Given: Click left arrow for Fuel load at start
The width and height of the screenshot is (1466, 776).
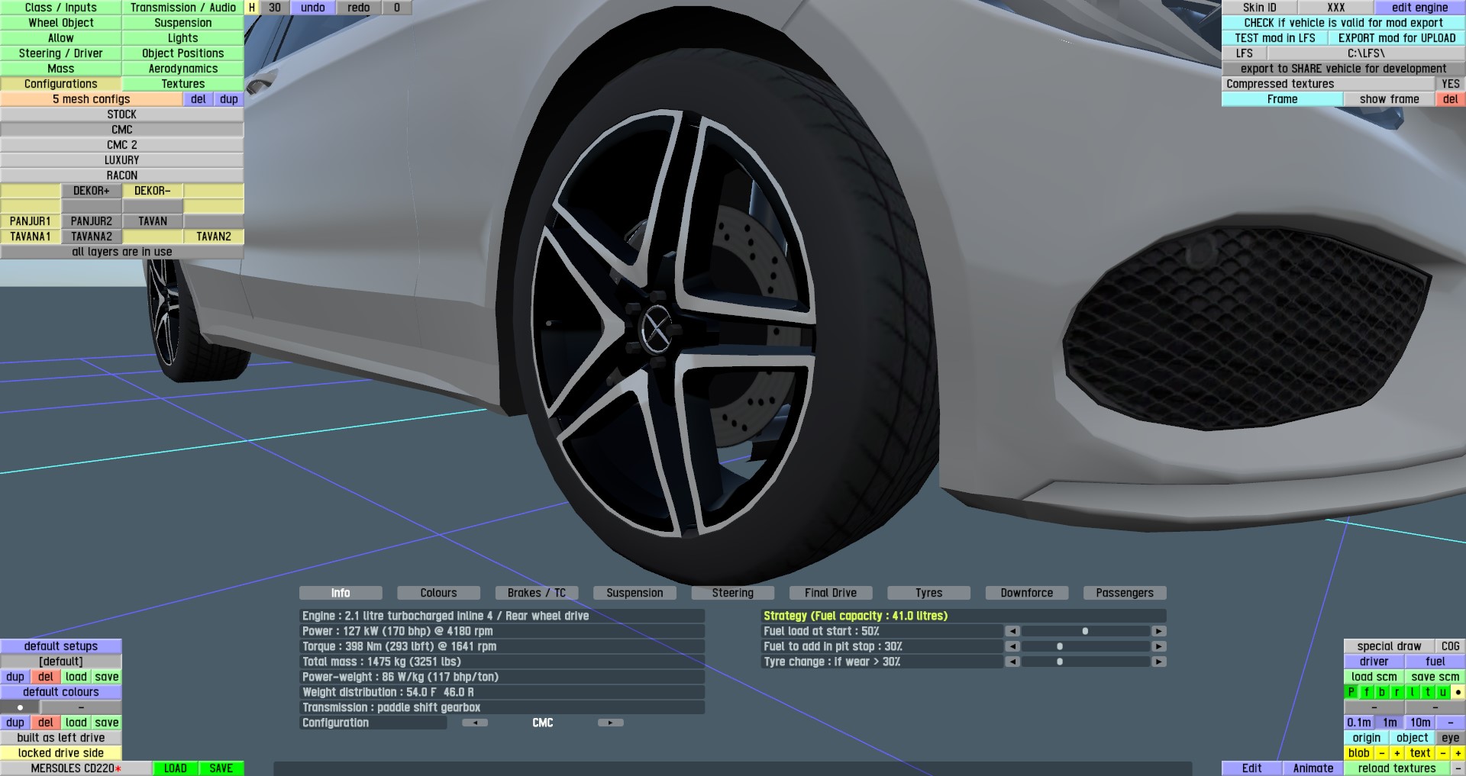Looking at the screenshot, I should [1012, 631].
